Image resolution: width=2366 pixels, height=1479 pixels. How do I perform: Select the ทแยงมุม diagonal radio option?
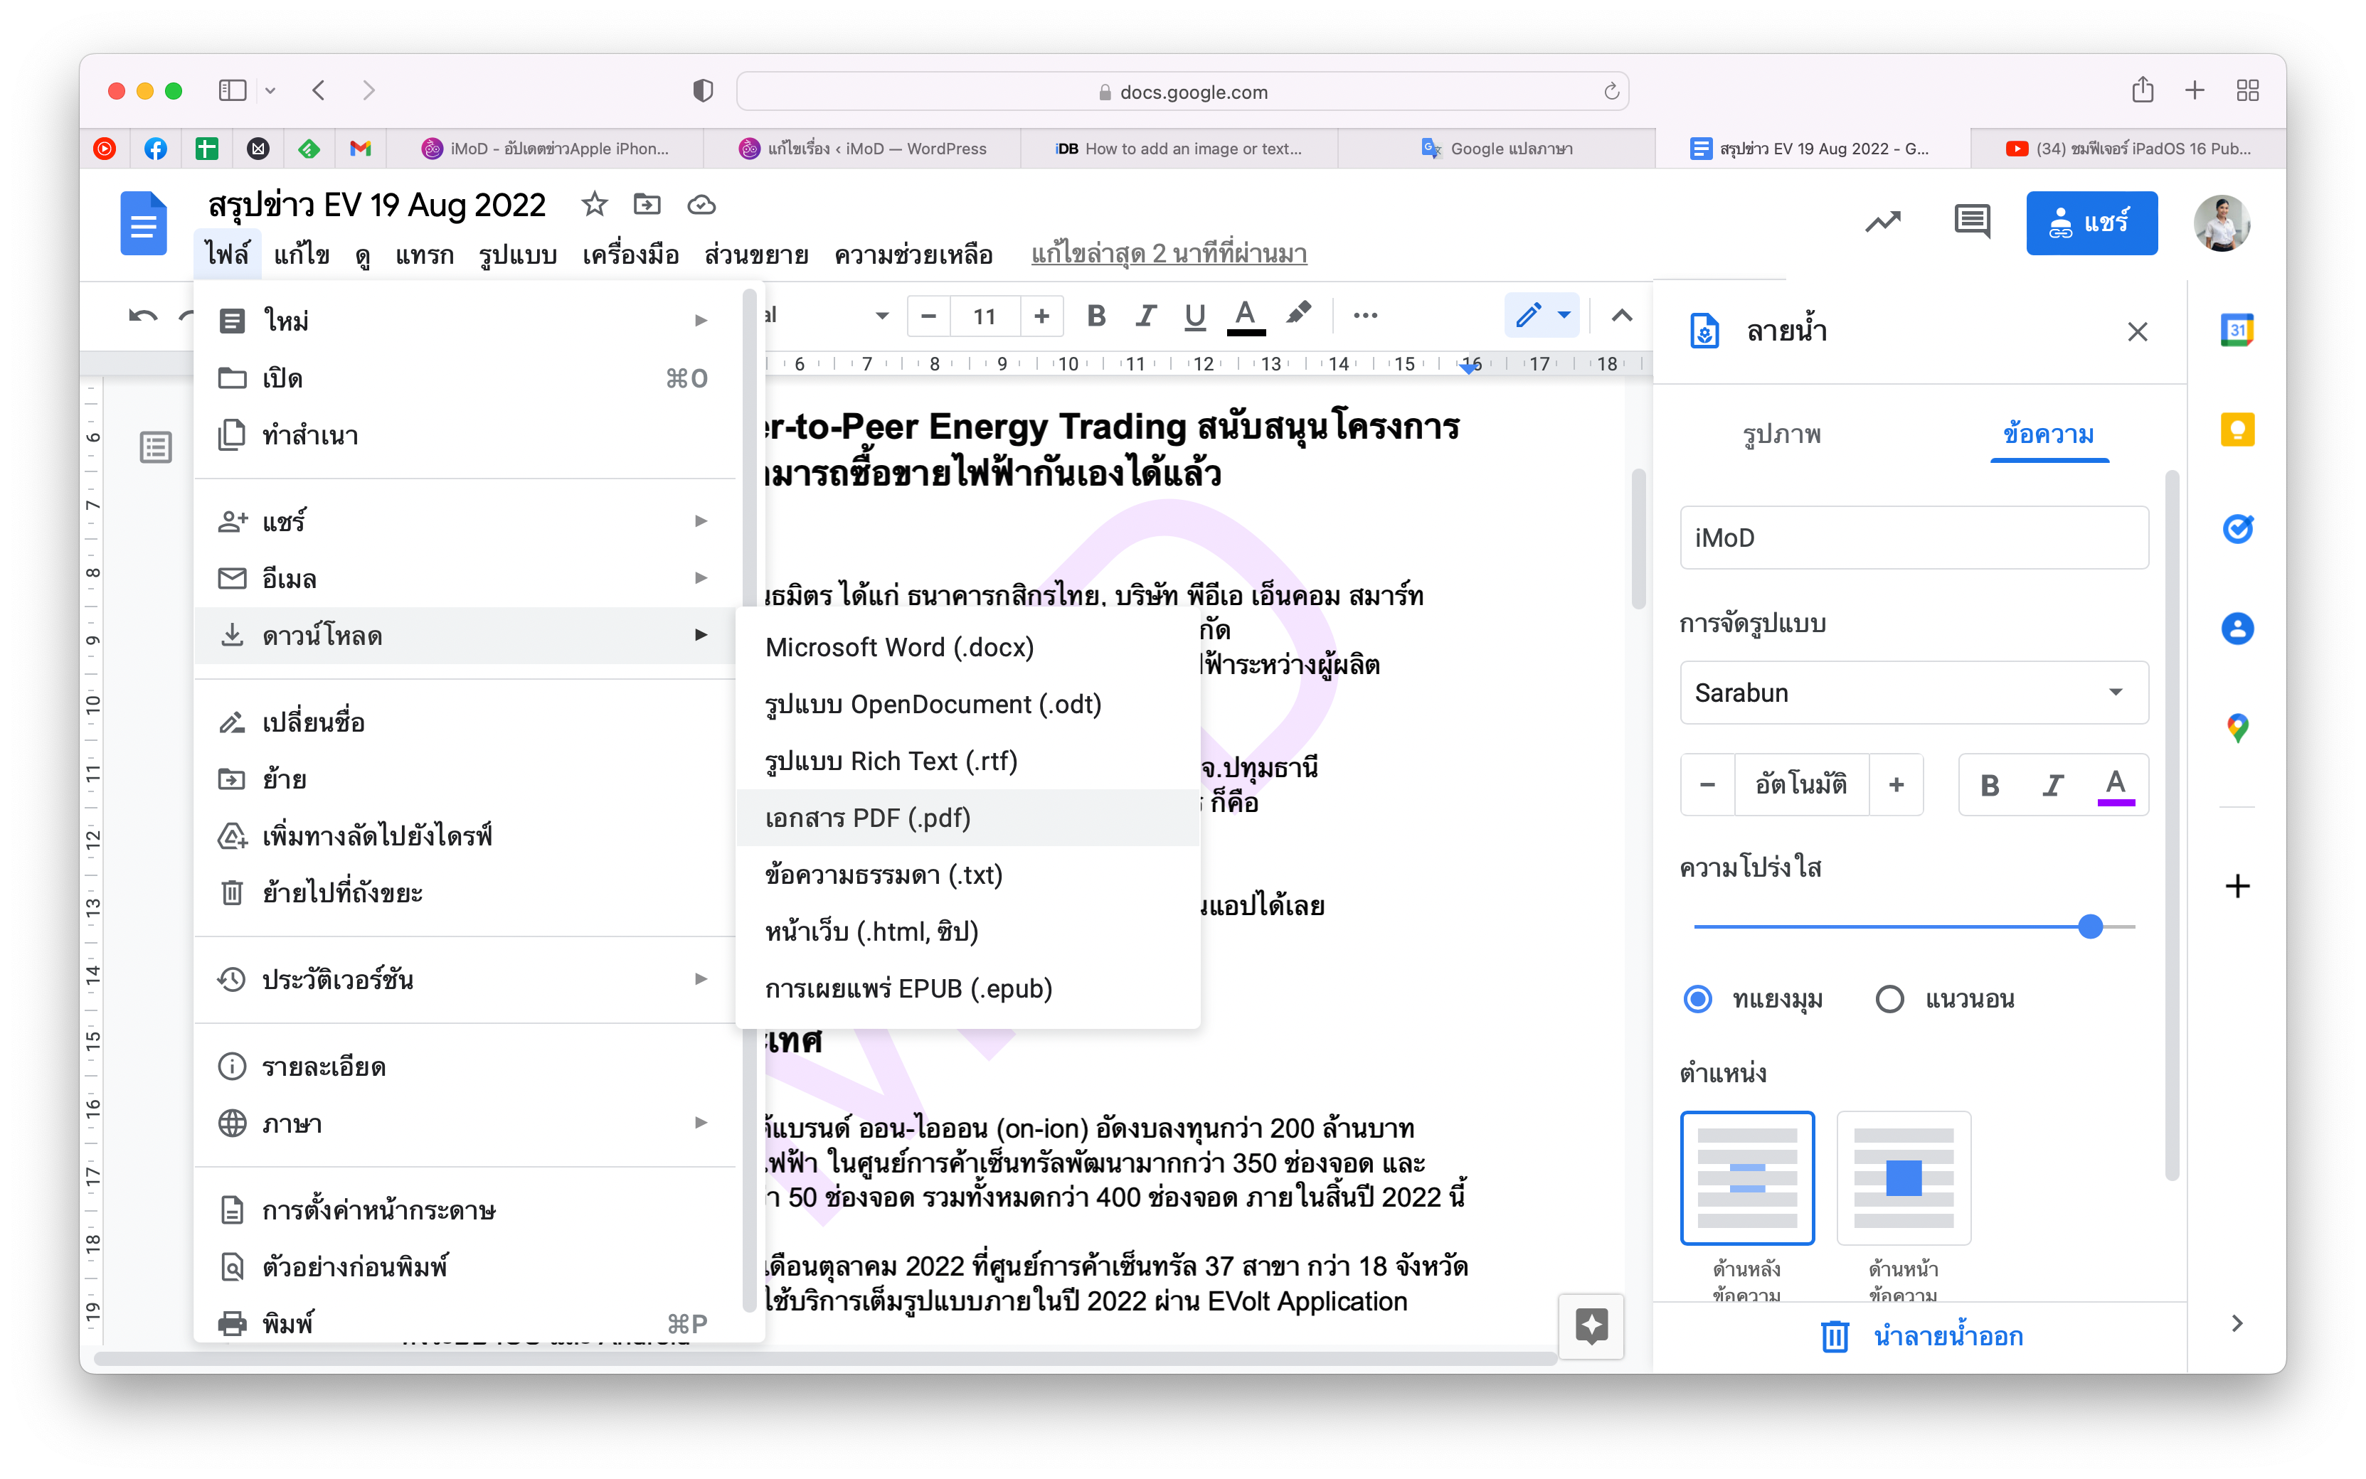1698,999
